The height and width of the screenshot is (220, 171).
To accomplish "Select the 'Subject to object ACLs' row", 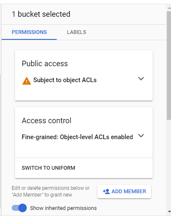I will pos(84,80).
